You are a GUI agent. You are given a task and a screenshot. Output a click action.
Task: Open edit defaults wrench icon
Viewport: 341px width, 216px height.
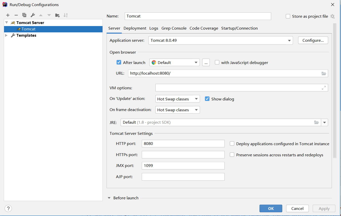pos(33,15)
